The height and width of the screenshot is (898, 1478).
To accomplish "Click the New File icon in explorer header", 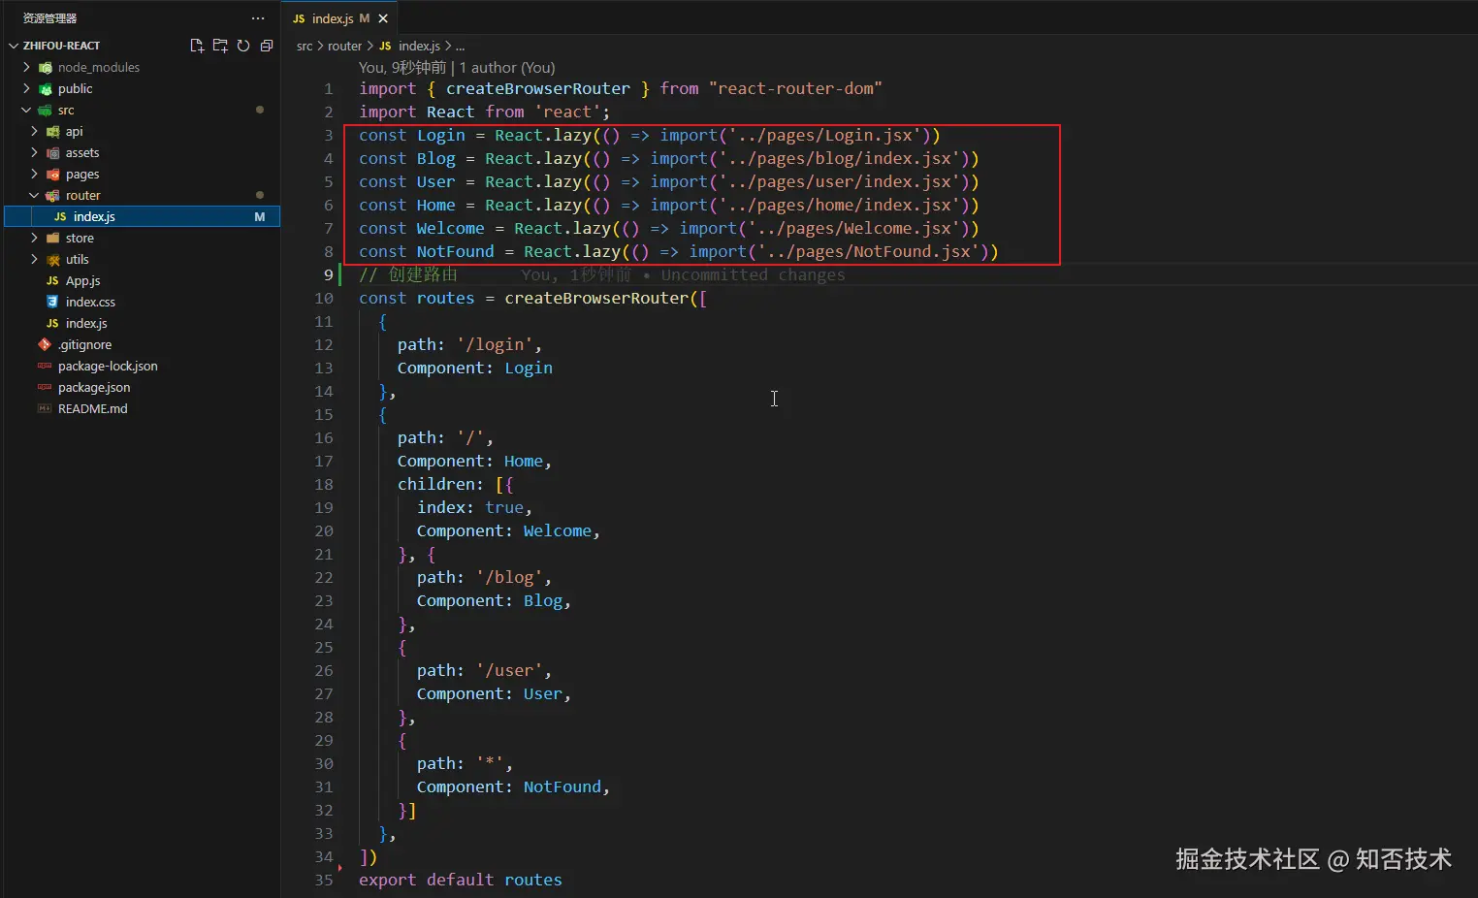I will 197,46.
